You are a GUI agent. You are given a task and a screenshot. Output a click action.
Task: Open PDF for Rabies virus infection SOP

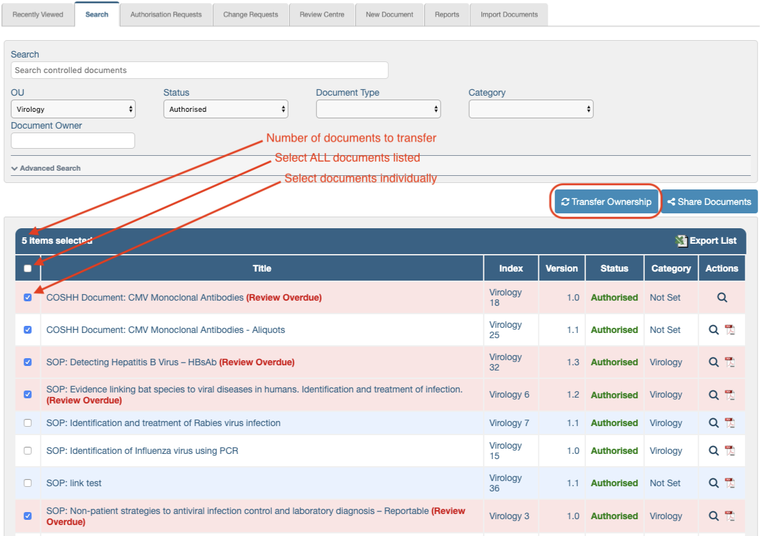[730, 423]
